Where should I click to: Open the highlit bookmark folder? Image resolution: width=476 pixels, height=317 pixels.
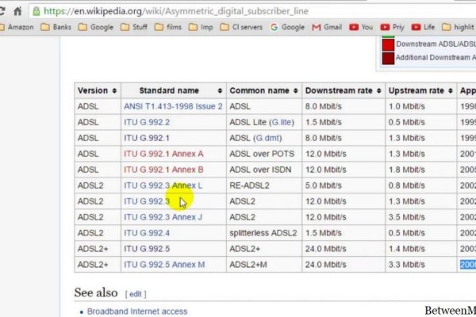[x=459, y=27]
